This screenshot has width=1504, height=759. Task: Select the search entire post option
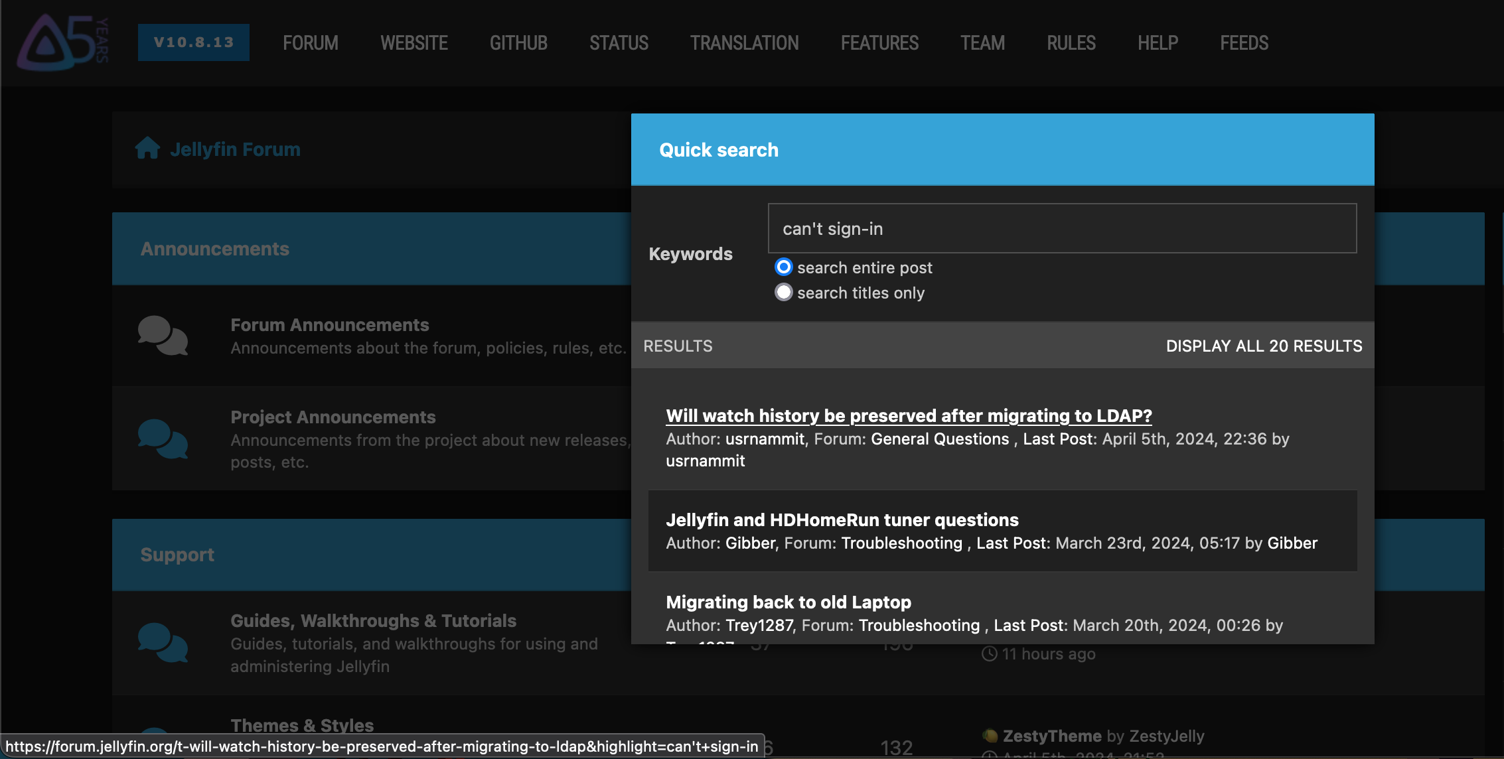point(784,267)
